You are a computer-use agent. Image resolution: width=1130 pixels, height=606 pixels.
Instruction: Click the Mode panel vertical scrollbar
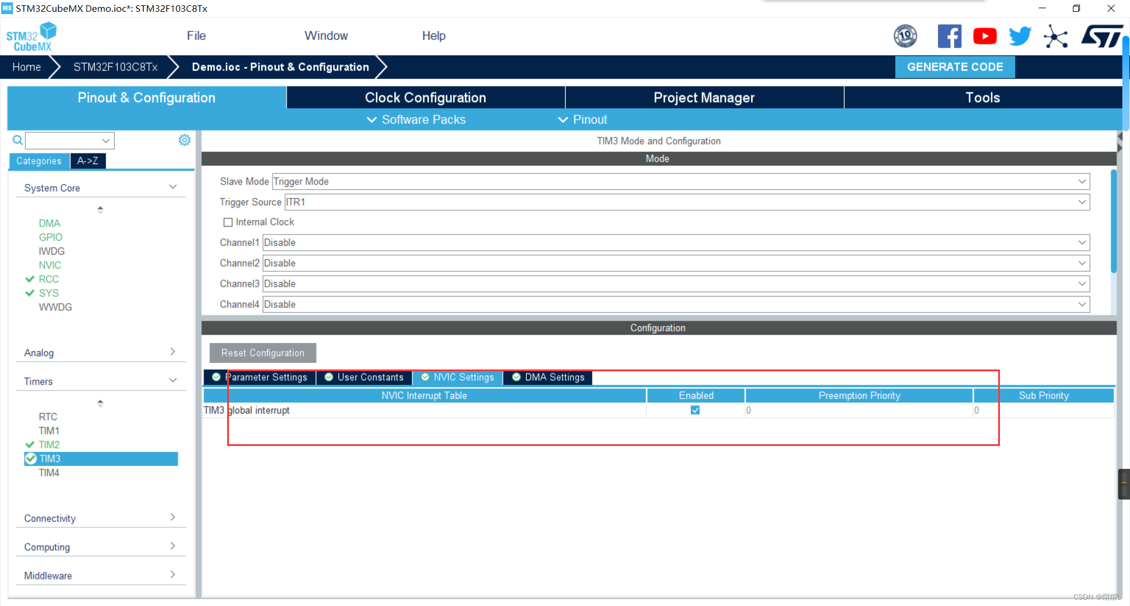[1113, 221]
